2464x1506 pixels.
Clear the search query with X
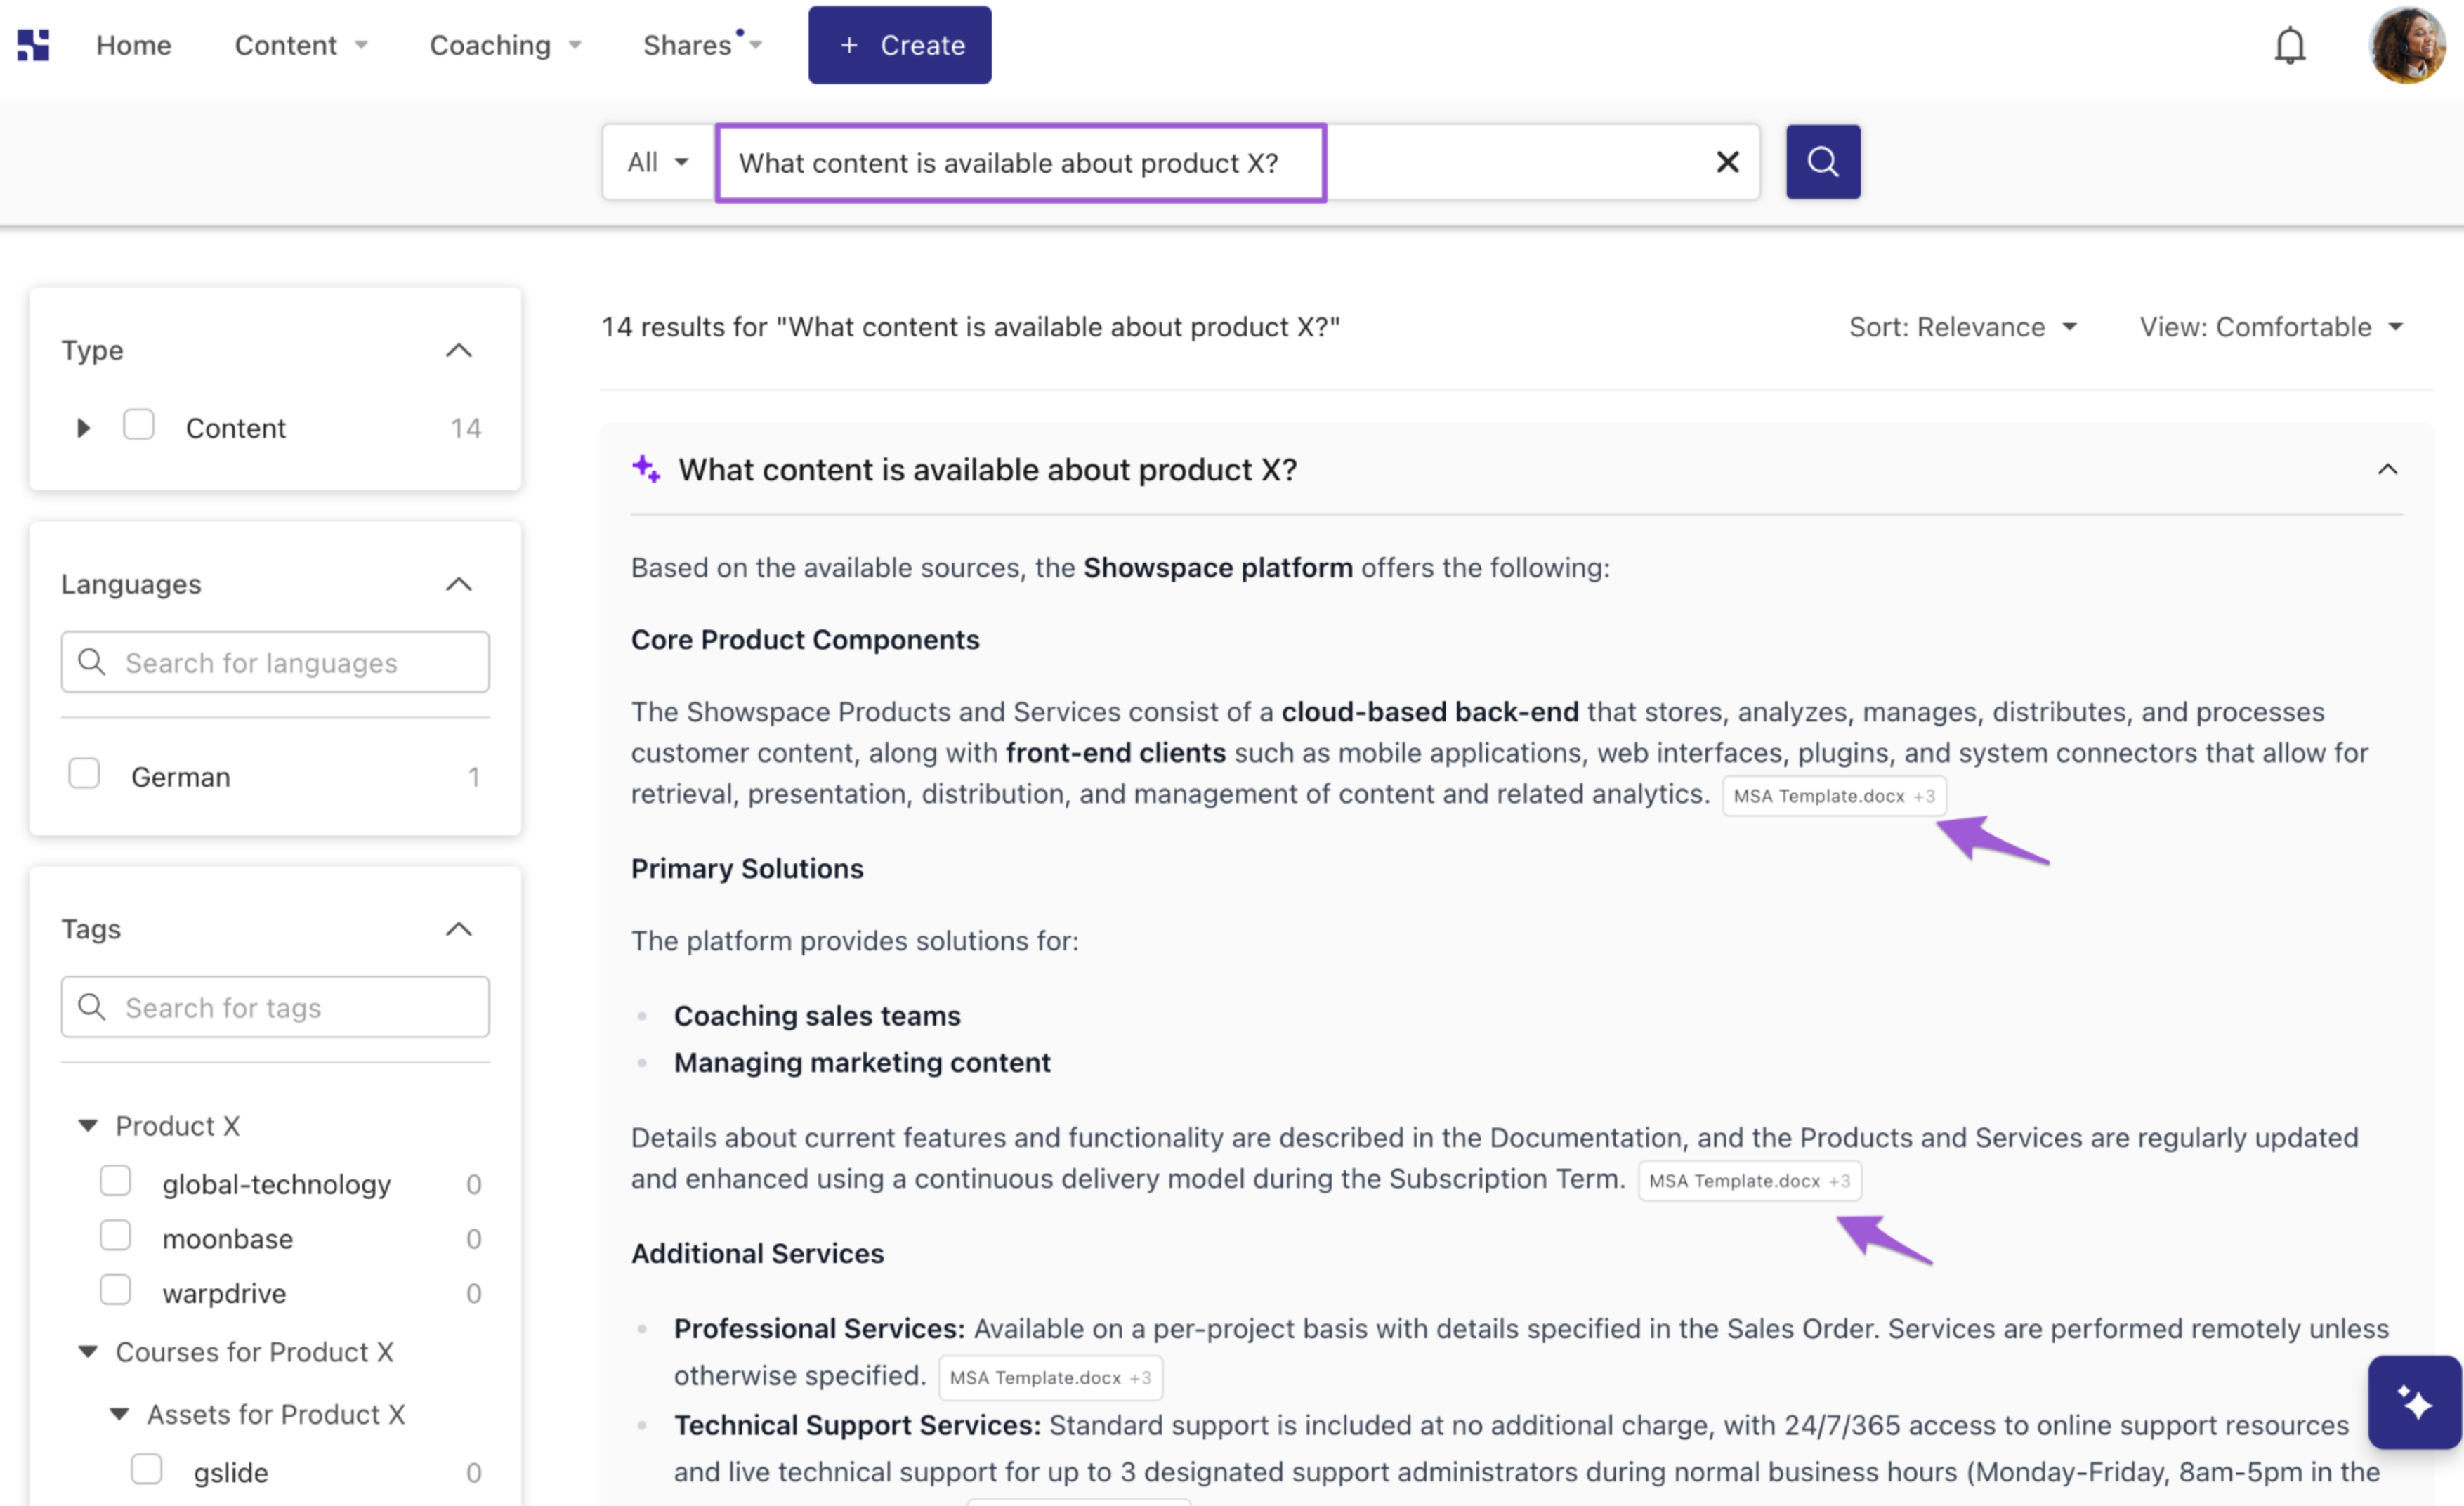1727,162
